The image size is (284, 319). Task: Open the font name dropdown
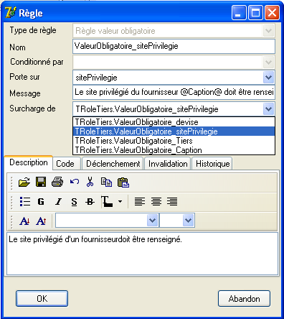[153, 221]
